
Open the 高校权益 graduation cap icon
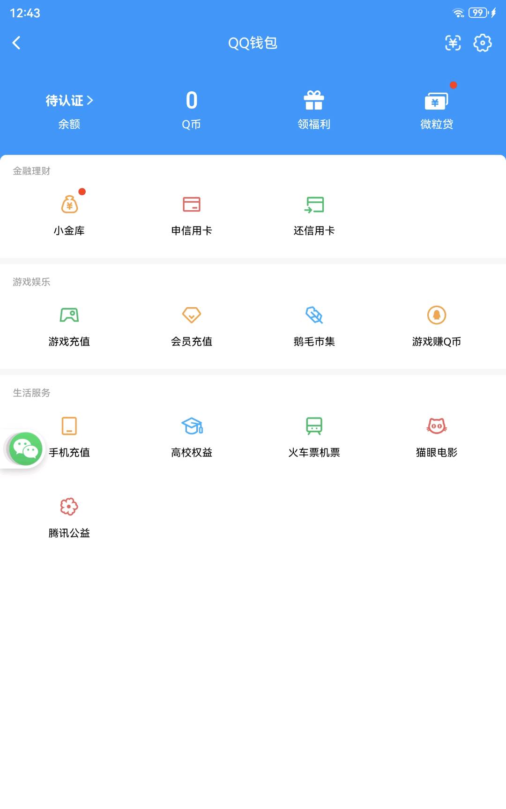tap(192, 426)
